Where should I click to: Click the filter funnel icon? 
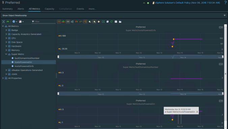point(33,21)
